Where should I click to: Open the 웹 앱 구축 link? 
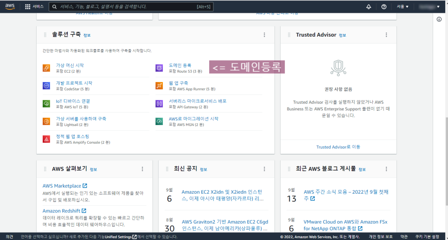point(178,83)
